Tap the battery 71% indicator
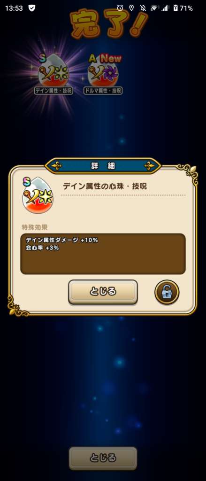The image size is (206, 481). pyautogui.click(x=183, y=8)
